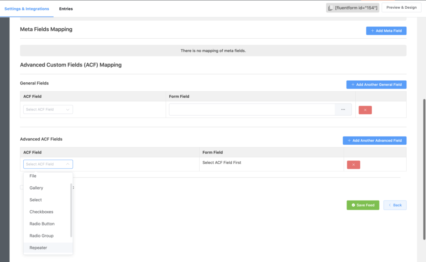Open the Settings & Integrations tab
This screenshot has width=426, height=262.
(x=27, y=9)
